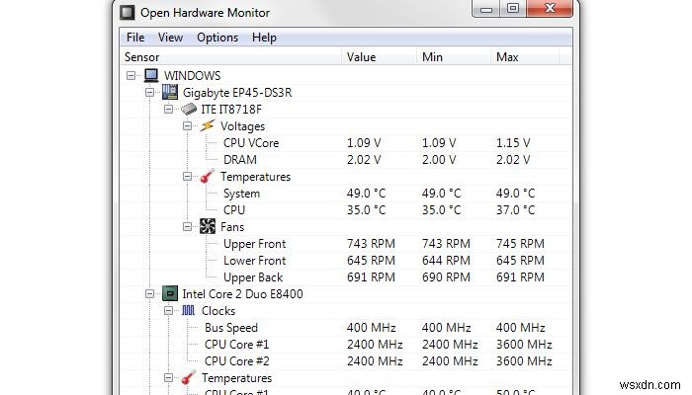Collapse the WINDOWS tree node
The width and height of the screenshot is (692, 395).
(131, 76)
